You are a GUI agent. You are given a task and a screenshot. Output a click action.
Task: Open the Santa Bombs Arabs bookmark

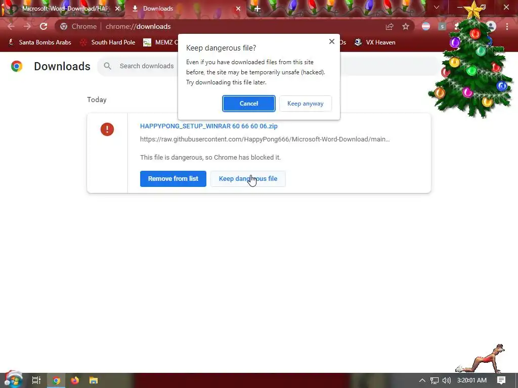[x=39, y=42]
